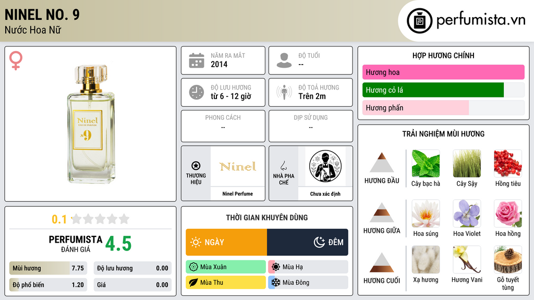Image resolution: width=534 pixels, height=300 pixels.
Task: Click the pink Hương hoa accord bar
Action: tap(443, 72)
